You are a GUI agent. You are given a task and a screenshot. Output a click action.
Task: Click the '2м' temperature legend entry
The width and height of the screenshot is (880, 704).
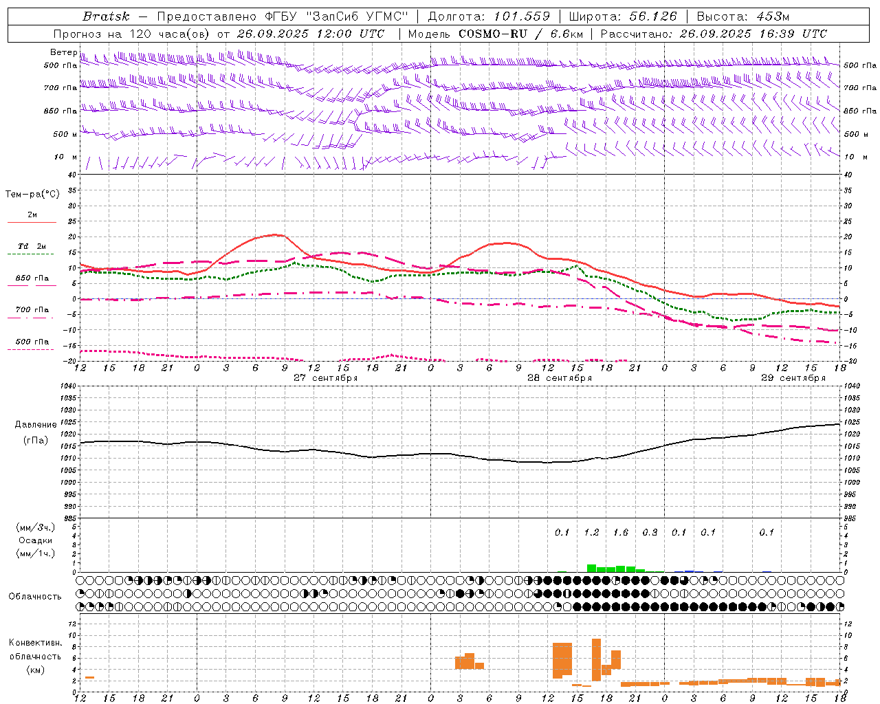click(32, 214)
